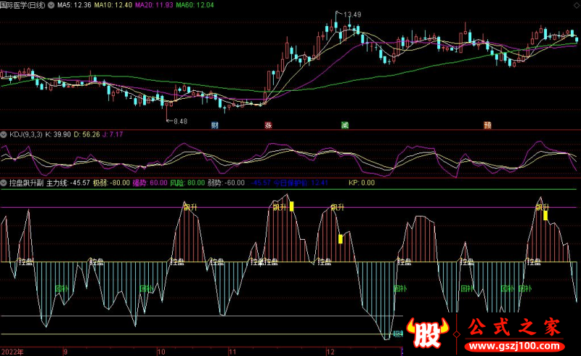Click the J: 7.17 value
The image size is (581, 356).
113,134
